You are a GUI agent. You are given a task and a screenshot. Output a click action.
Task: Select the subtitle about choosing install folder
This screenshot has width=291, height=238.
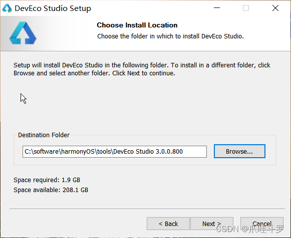[x=170, y=36]
